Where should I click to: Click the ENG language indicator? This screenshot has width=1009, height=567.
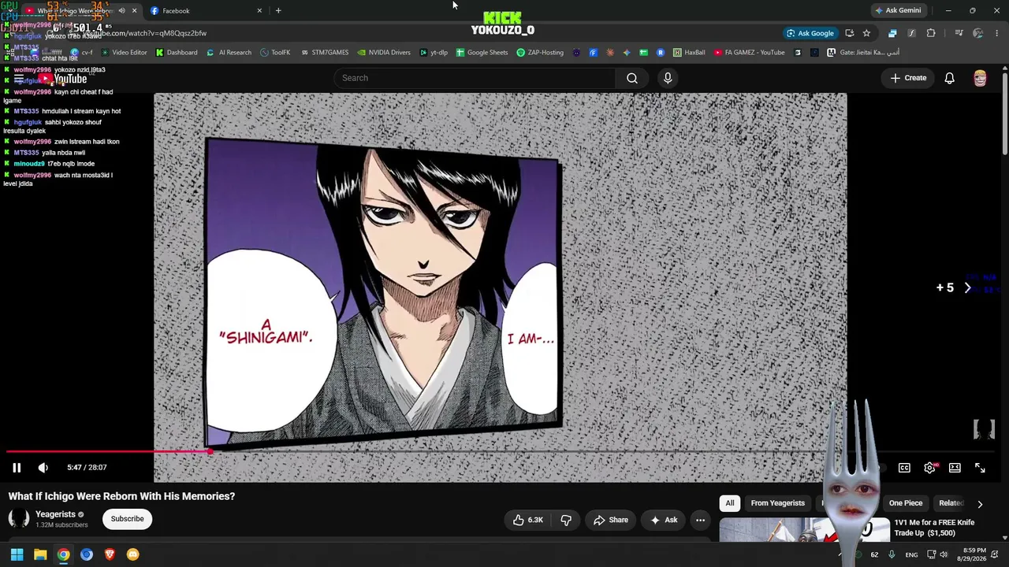(911, 555)
